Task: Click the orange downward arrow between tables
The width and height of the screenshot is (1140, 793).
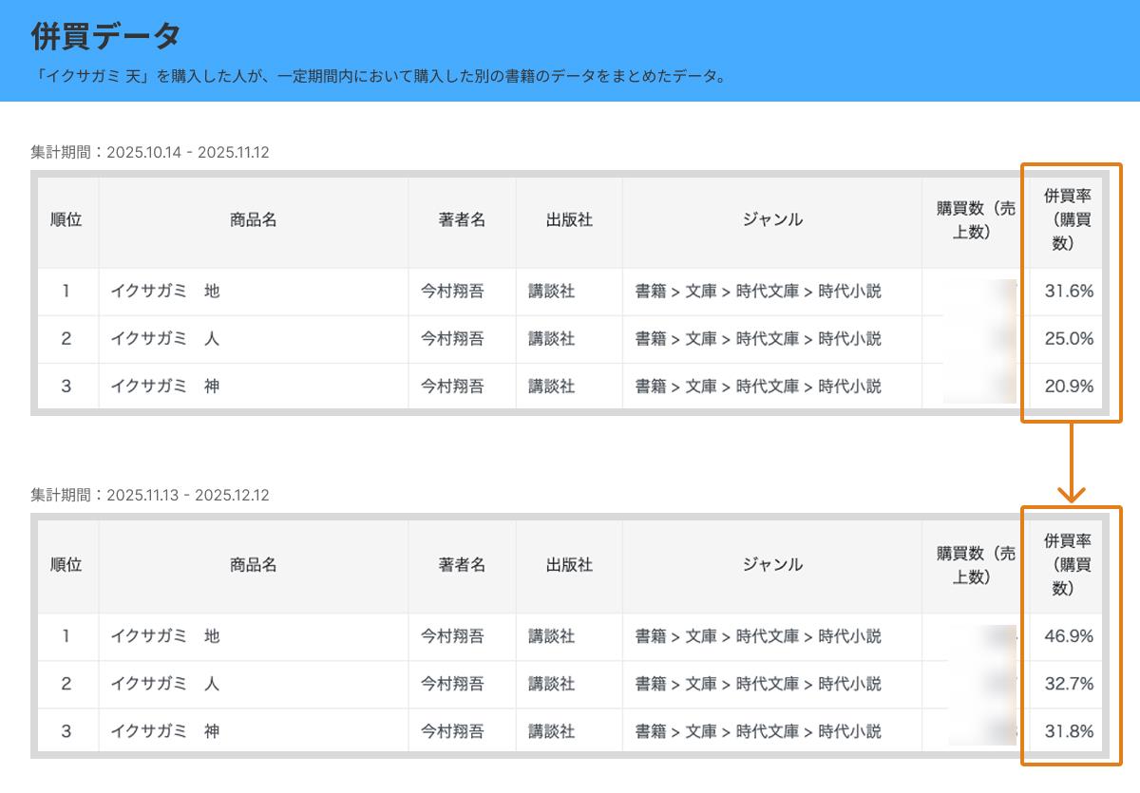Action: click(x=1072, y=463)
